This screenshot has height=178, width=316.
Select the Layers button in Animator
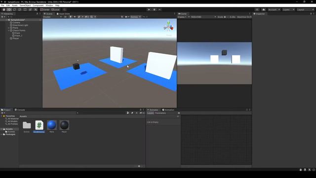pyautogui.click(x=150, y=113)
